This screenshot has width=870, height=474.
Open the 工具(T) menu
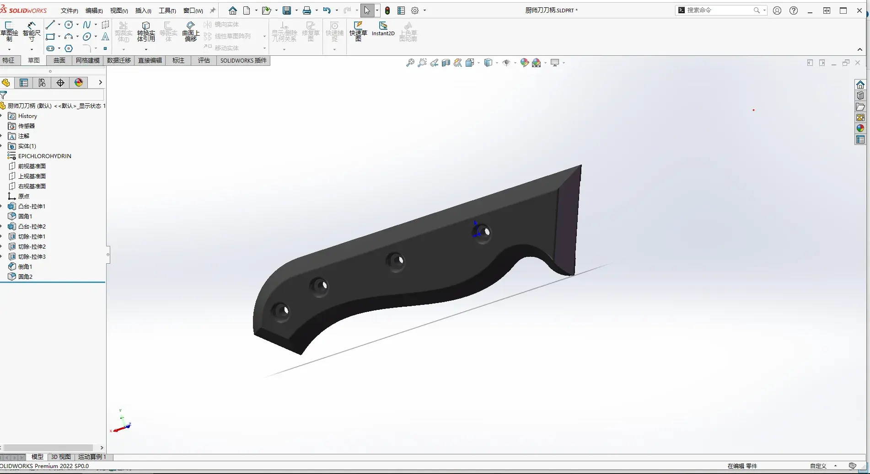(x=167, y=11)
